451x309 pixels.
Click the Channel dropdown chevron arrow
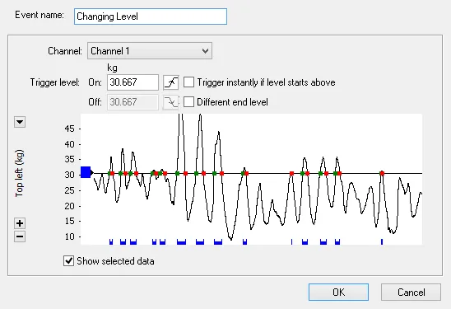click(205, 51)
